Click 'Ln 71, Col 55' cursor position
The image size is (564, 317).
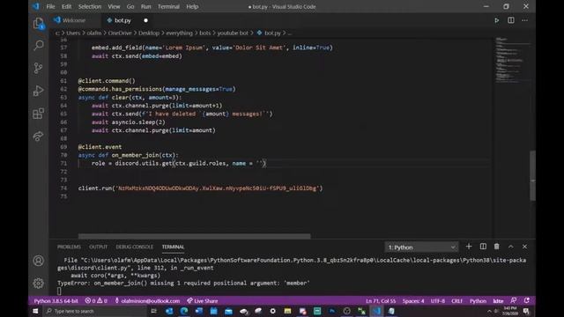(x=381, y=301)
